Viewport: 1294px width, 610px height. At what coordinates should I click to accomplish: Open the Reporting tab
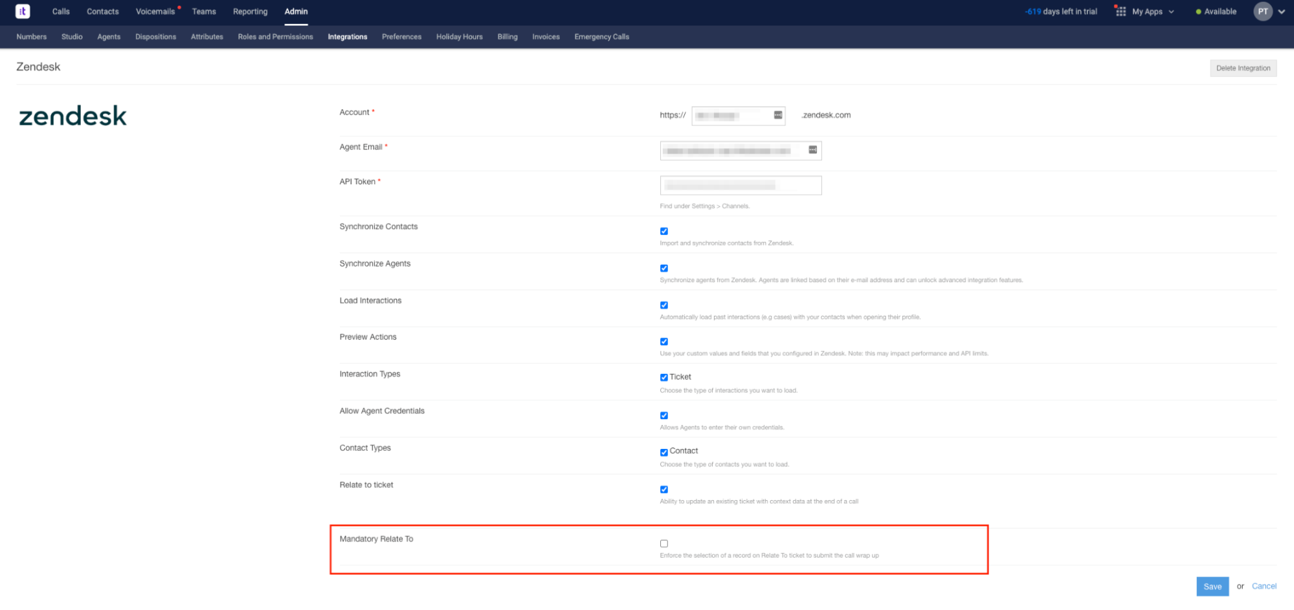tap(250, 12)
